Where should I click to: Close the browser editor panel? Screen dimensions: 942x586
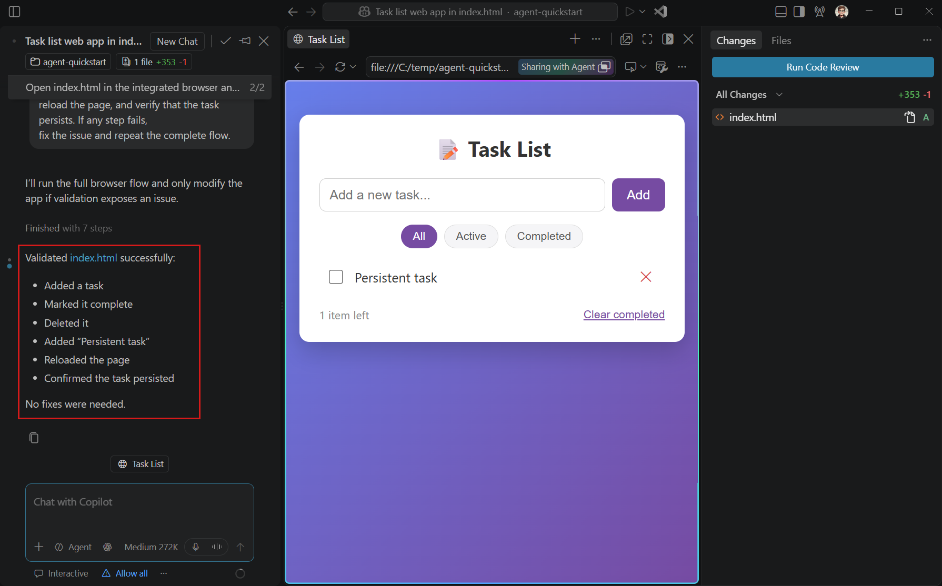688,39
